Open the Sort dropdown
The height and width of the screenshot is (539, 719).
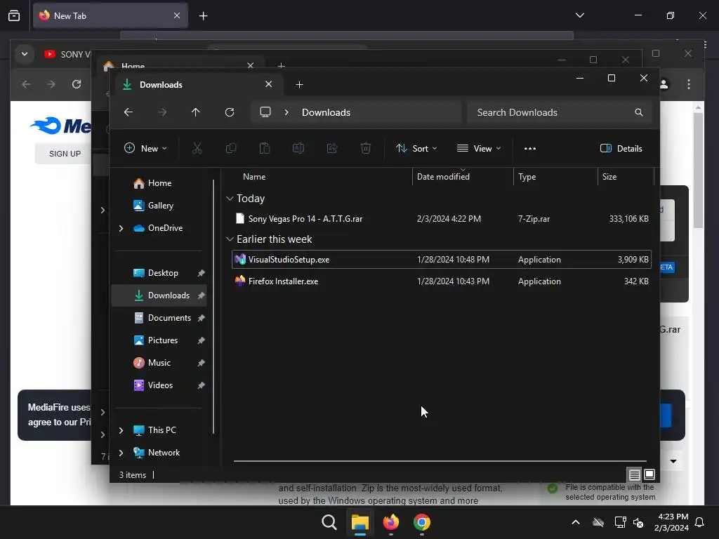(x=416, y=149)
